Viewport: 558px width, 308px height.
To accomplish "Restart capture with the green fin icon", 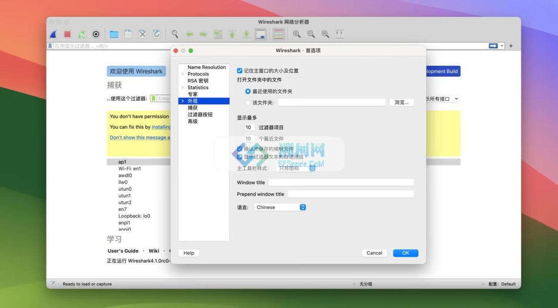I will [x=82, y=34].
